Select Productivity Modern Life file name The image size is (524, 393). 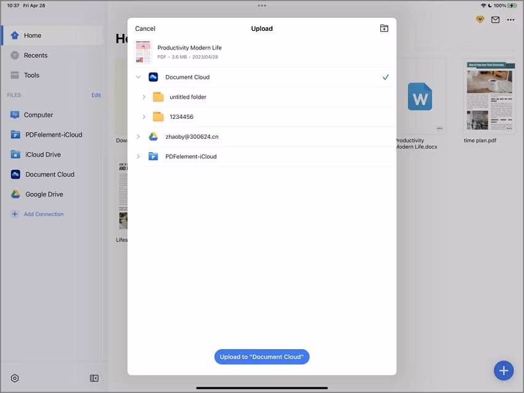click(x=189, y=48)
